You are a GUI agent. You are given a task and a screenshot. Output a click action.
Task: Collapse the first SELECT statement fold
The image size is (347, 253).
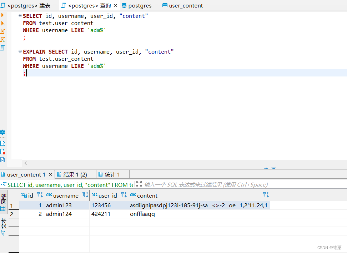click(x=20, y=16)
